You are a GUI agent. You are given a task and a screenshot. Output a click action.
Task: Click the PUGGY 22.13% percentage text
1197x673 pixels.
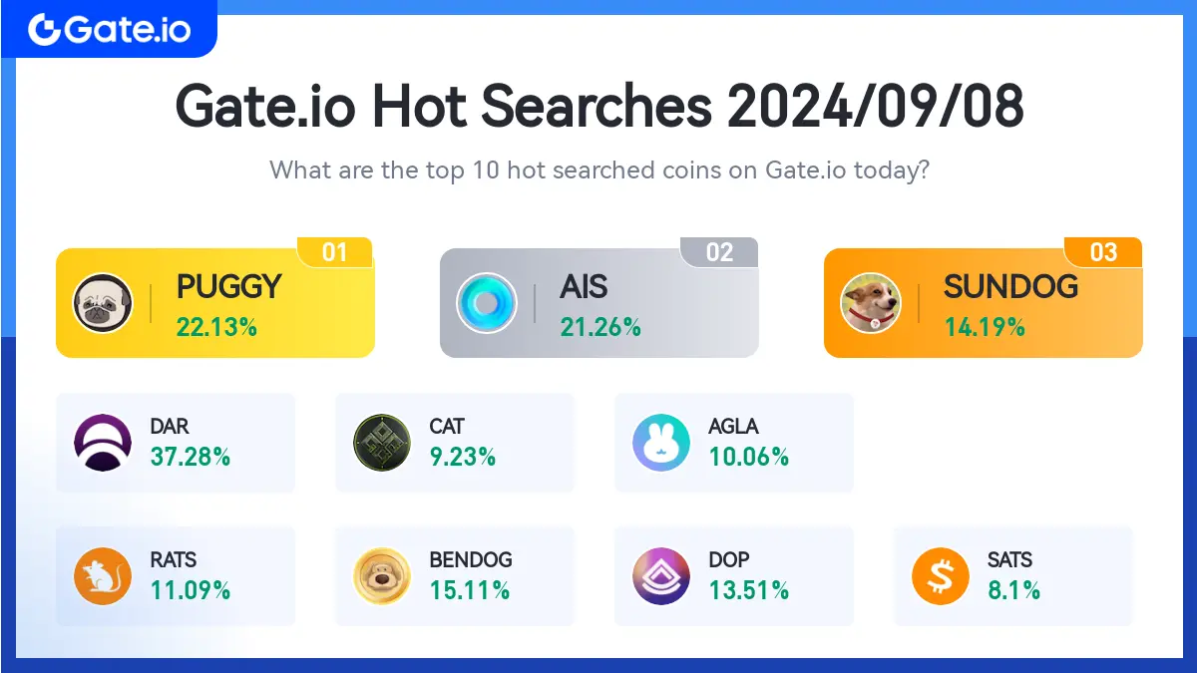pos(216,326)
